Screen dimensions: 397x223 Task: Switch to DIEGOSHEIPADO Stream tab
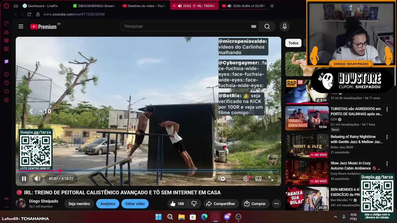(x=94, y=6)
